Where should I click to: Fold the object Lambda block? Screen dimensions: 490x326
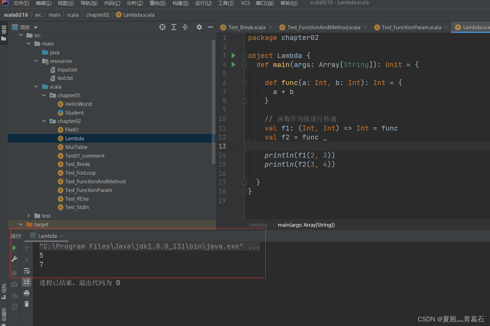(x=244, y=56)
